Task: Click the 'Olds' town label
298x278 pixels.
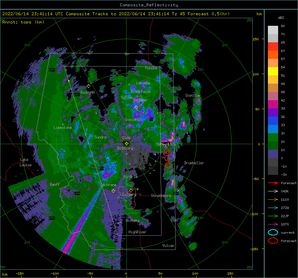Action: [126, 138]
